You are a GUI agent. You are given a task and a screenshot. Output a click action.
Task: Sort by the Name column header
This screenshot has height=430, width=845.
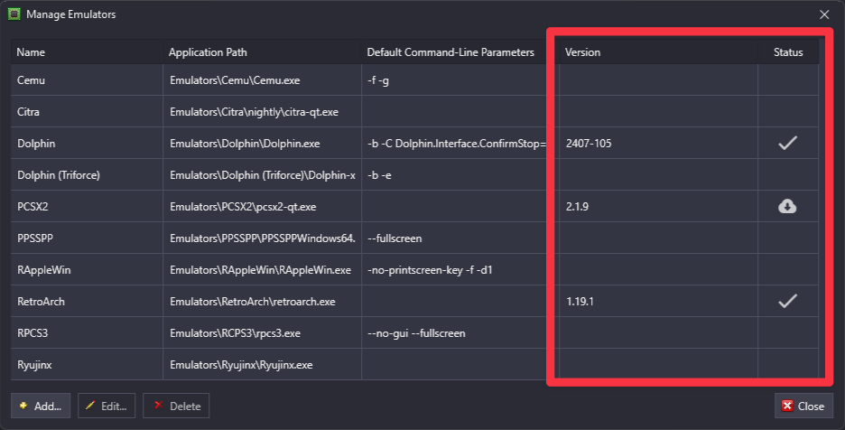(x=87, y=52)
